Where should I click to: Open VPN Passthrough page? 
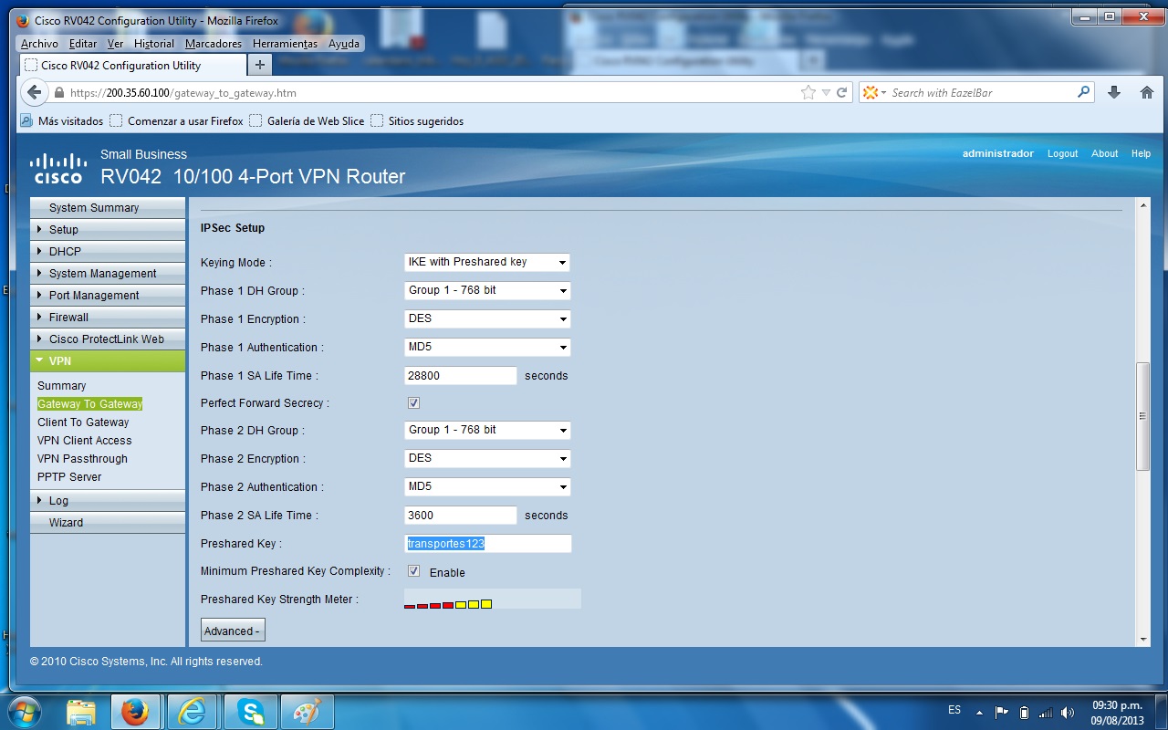pyautogui.click(x=82, y=459)
